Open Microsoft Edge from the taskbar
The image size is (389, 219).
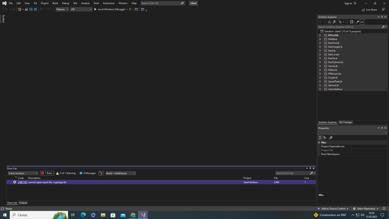coord(83,215)
